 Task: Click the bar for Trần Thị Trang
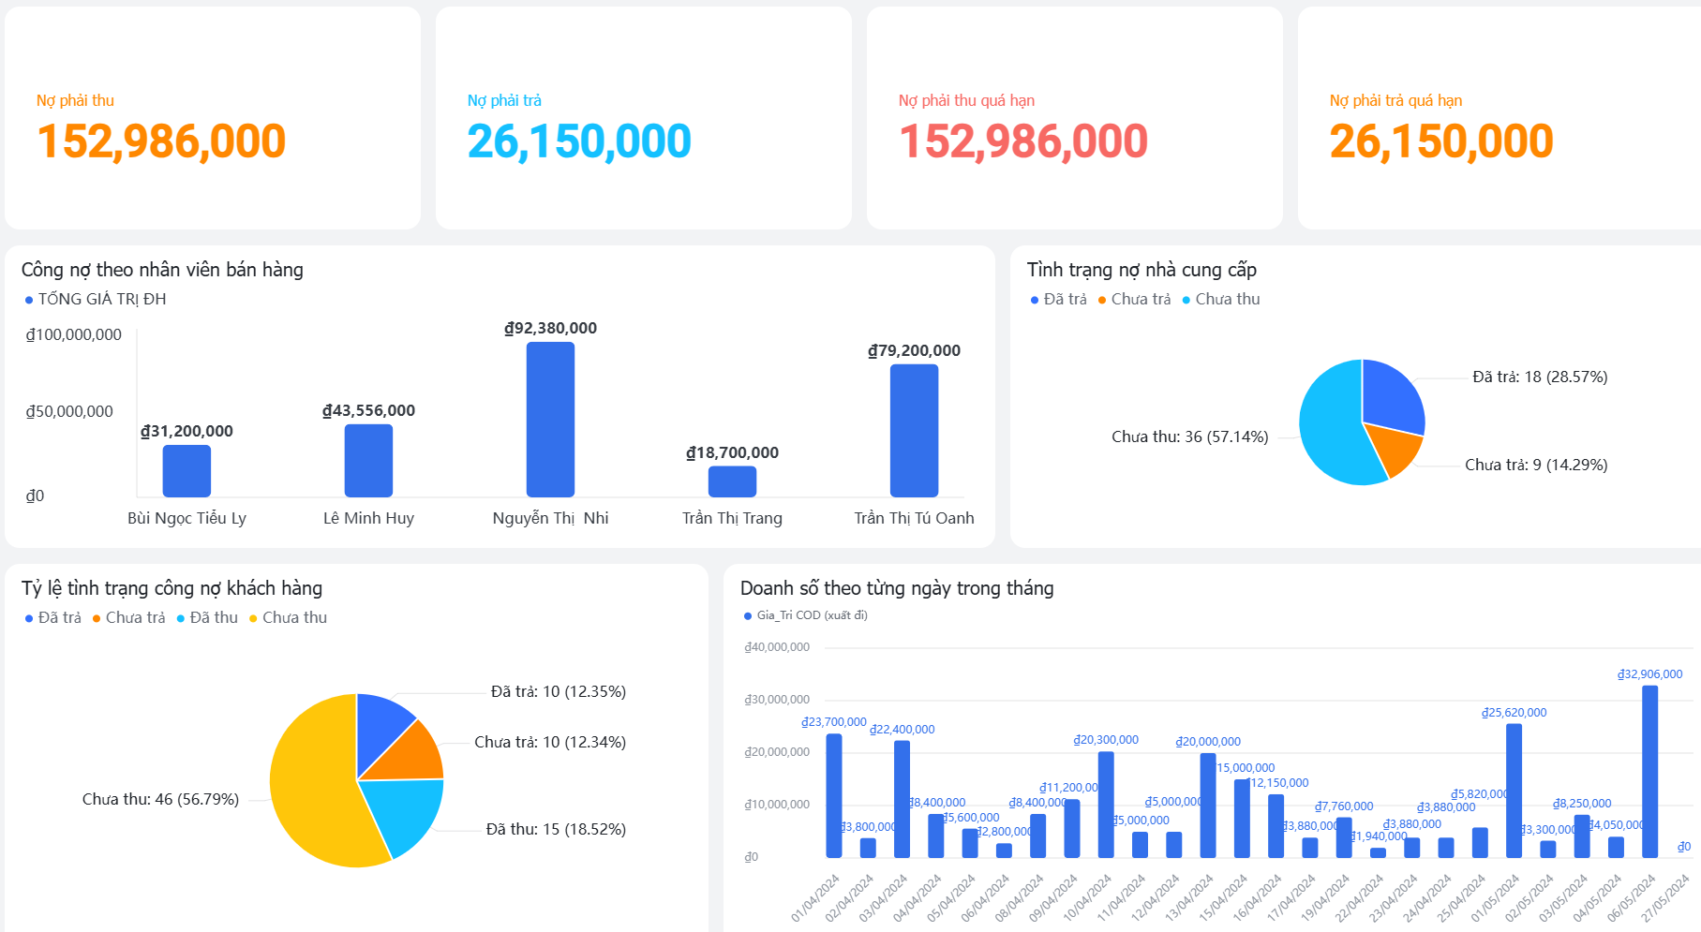[x=732, y=481]
